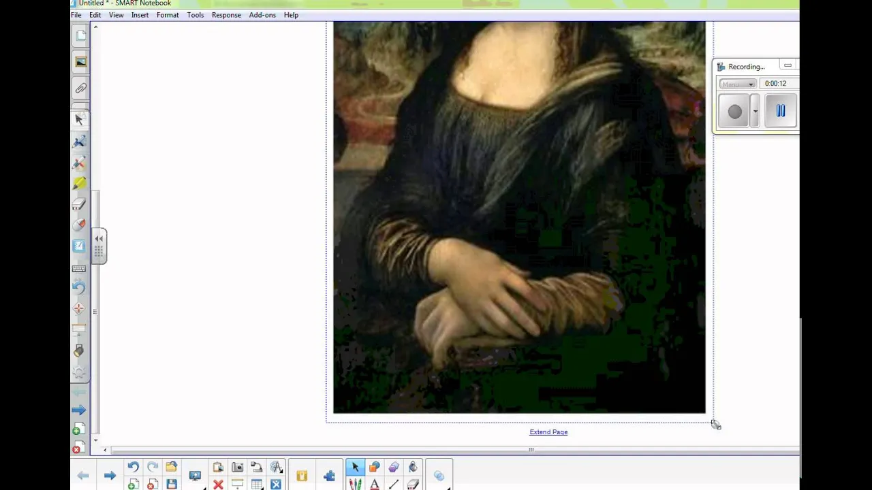Image resolution: width=872 pixels, height=490 pixels.
Task: Open the View Screens monitor icon
Action: click(x=195, y=476)
